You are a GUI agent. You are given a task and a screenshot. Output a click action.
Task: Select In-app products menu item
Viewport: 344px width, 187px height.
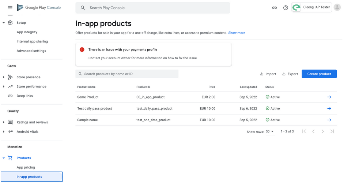coord(32,177)
